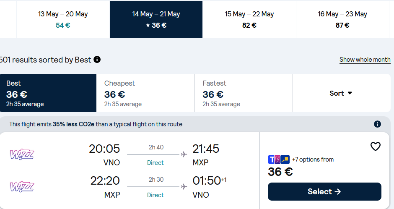Switch to the Cheapest tab
Viewport: 394px width, 209px height.
[x=145, y=93]
